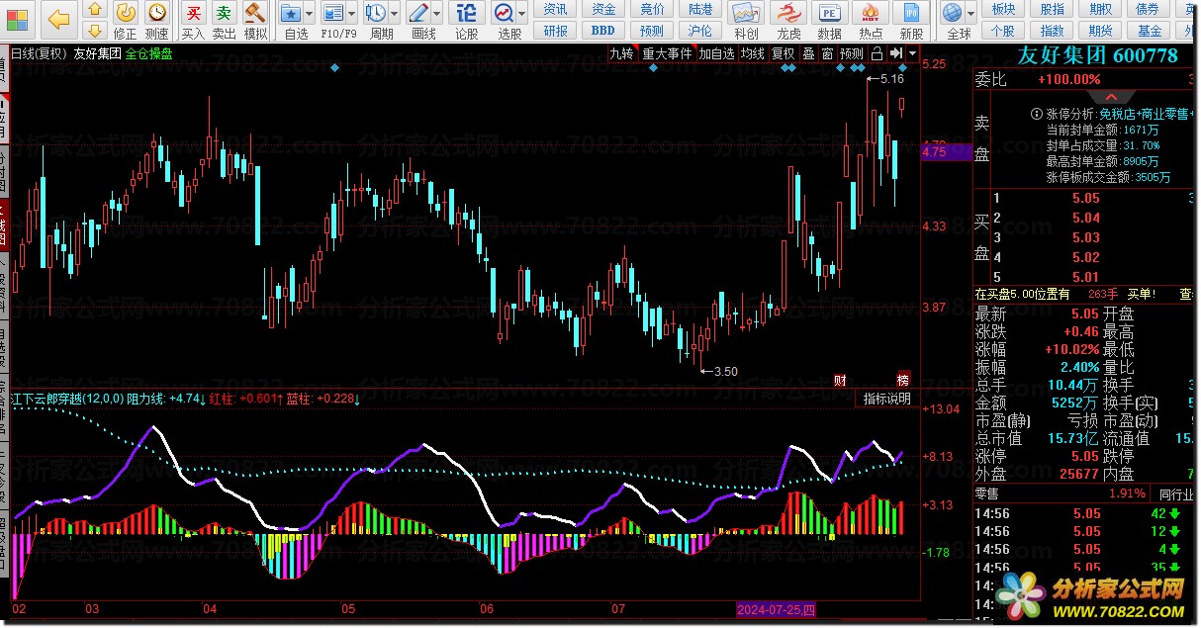The width and height of the screenshot is (1201, 628).
Task: Toggle the 窗 window option
Action: coord(827,53)
